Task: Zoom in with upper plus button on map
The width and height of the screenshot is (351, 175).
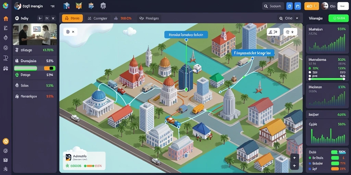Action: (294, 158)
